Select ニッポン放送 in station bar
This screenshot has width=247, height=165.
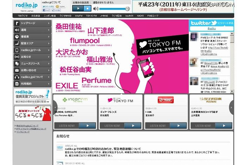point(50,15)
